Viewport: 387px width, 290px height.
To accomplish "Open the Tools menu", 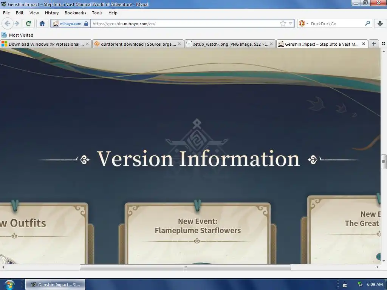I will (x=97, y=13).
